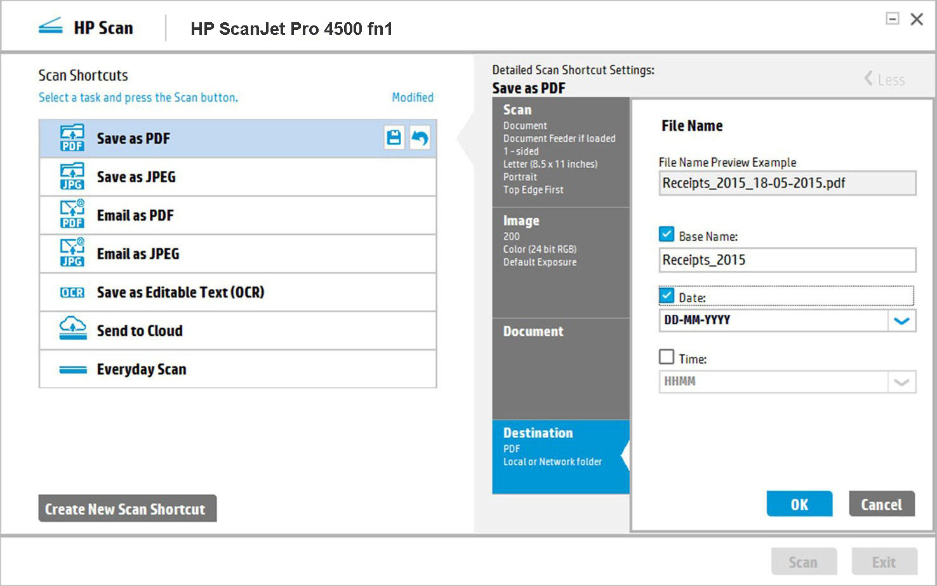Click the Scan Shortcuts heading

83,75
